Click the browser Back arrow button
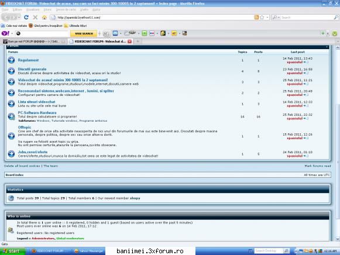 6,18
